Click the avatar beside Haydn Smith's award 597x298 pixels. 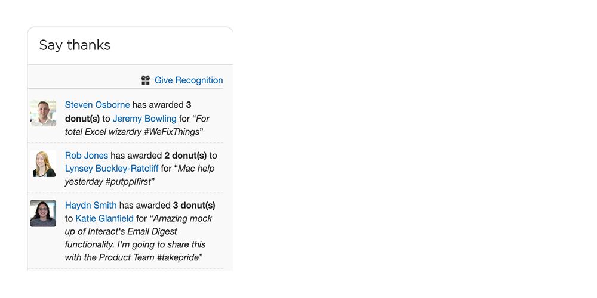tap(43, 213)
